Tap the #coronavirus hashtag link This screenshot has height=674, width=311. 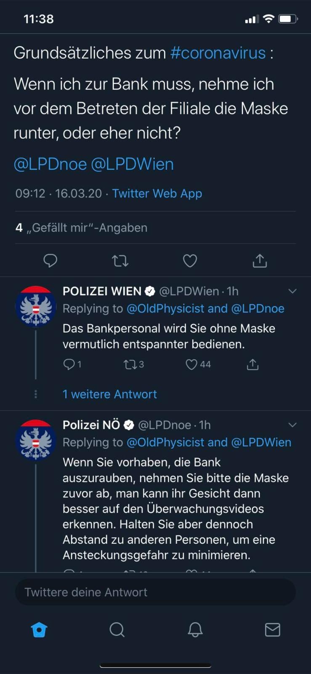tap(218, 53)
